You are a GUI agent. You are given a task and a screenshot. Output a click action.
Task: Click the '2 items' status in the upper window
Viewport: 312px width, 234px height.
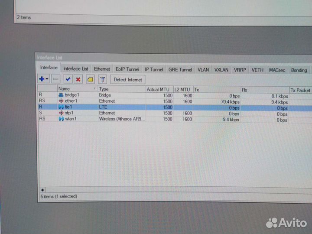24,17
